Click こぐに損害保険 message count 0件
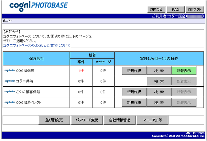Viewport: 207px width, 141px height. point(103,92)
